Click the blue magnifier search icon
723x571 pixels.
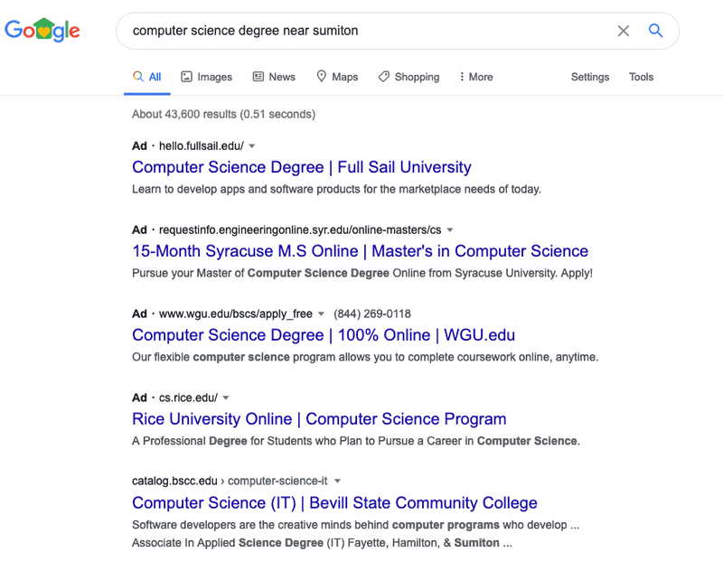tap(656, 31)
